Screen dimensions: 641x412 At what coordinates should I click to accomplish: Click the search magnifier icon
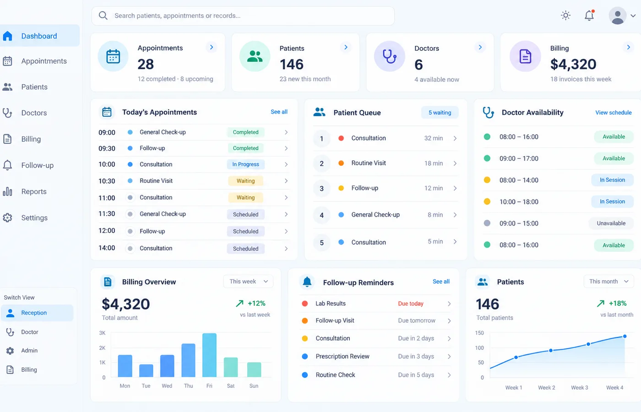coord(103,16)
